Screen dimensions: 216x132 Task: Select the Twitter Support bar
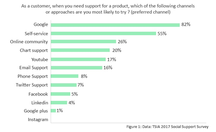64,85
